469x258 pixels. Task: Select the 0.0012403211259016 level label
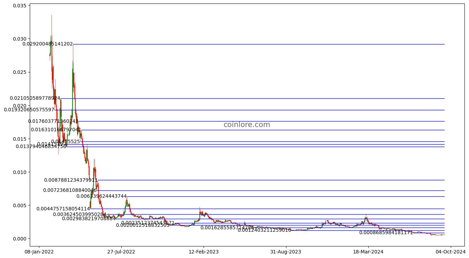point(264,230)
